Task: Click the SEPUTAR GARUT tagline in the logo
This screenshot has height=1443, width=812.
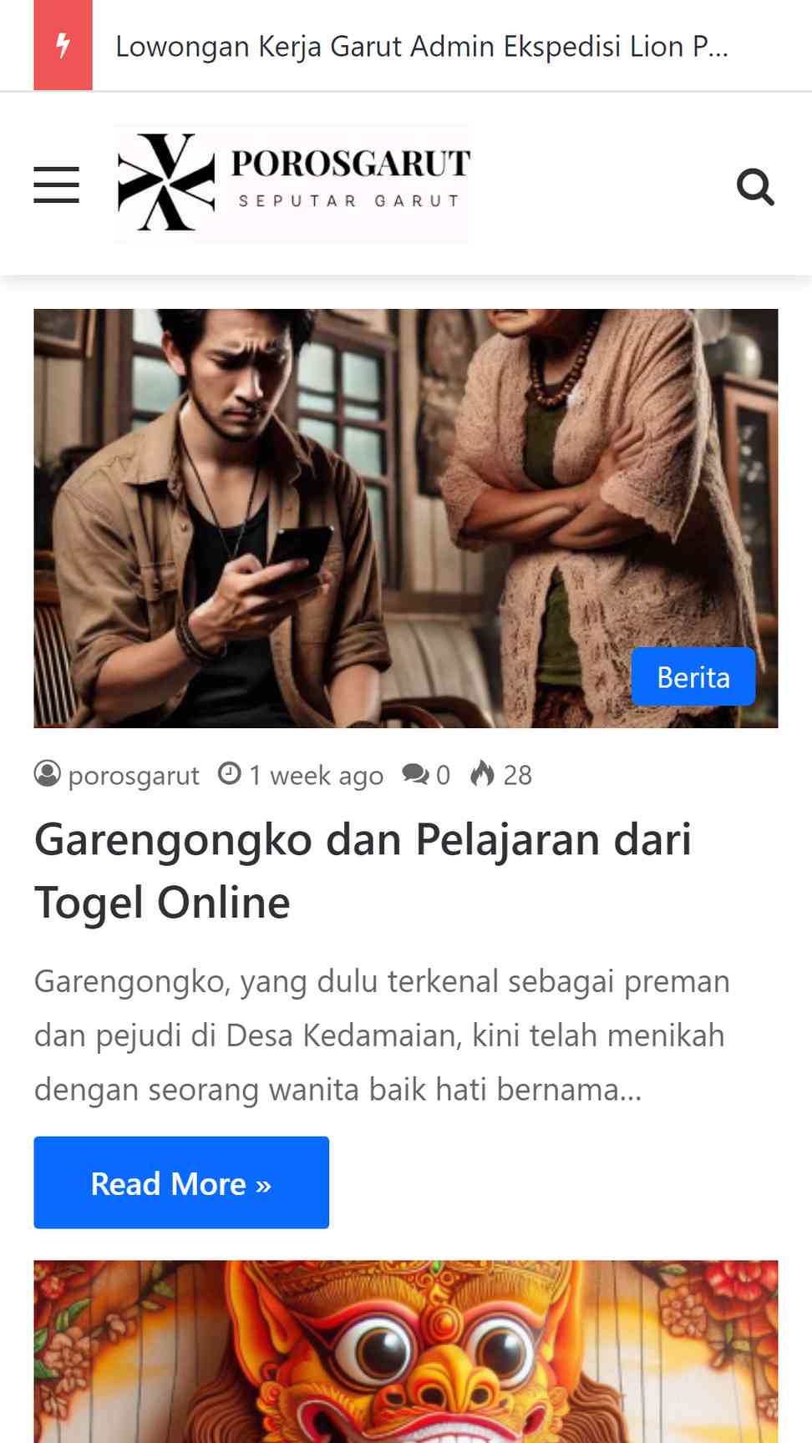Action: (349, 201)
